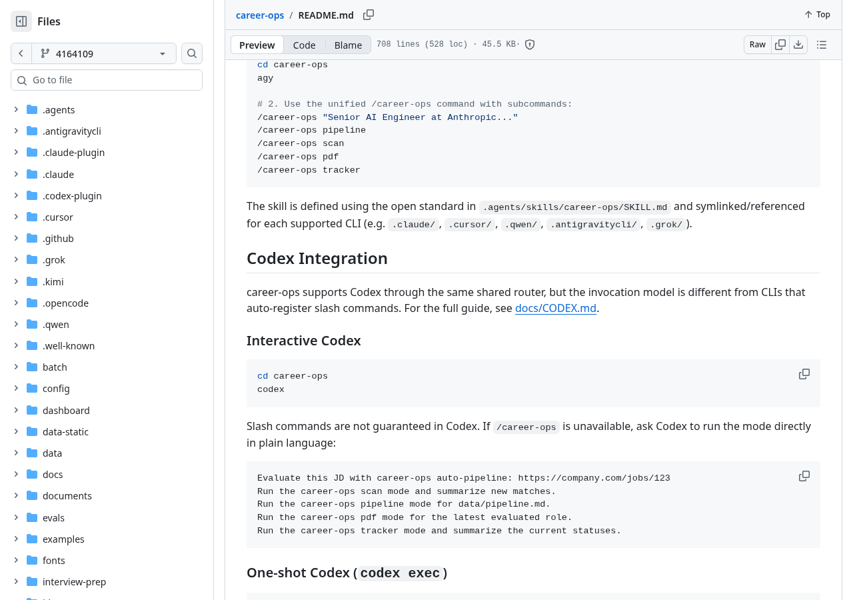Image resolution: width=853 pixels, height=600 pixels.
Task: Click the dashboard folder icon
Action: pyautogui.click(x=32, y=410)
